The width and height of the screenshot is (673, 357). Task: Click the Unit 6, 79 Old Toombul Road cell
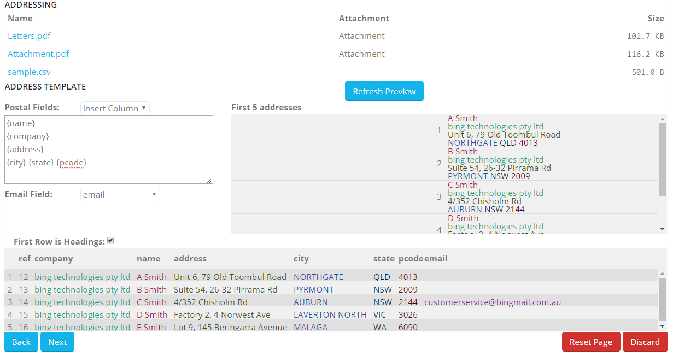[x=230, y=277]
